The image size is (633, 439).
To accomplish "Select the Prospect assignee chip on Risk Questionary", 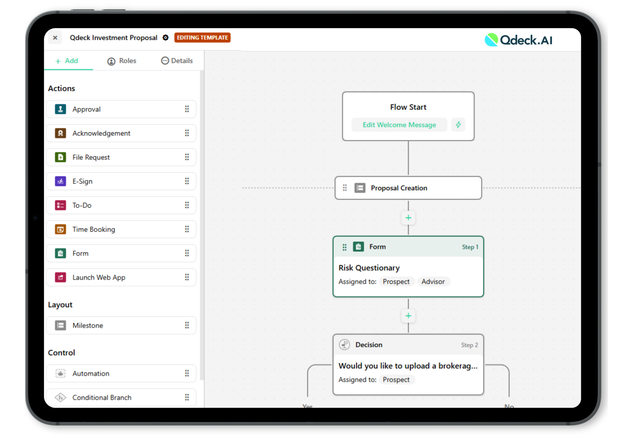I will tap(397, 281).
